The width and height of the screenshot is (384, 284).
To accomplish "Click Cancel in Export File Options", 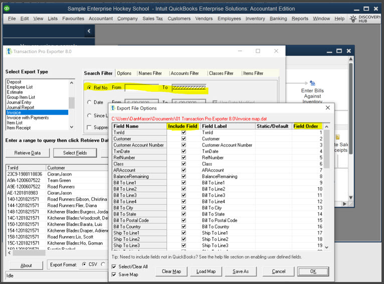I will coord(278,271).
